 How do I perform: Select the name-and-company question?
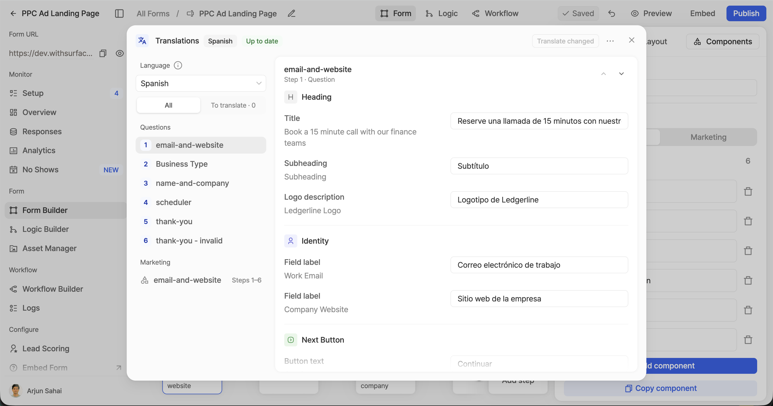[x=201, y=183]
